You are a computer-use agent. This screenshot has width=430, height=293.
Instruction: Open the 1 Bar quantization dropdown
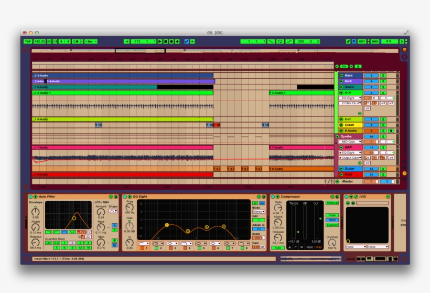click(91, 41)
